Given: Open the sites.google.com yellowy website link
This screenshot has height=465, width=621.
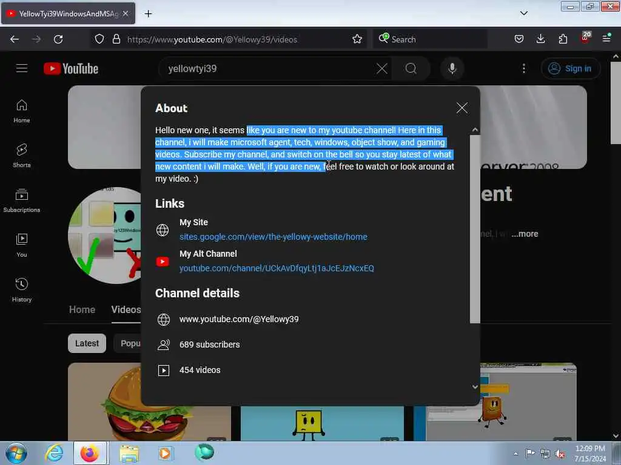Looking at the screenshot, I should click(x=274, y=237).
